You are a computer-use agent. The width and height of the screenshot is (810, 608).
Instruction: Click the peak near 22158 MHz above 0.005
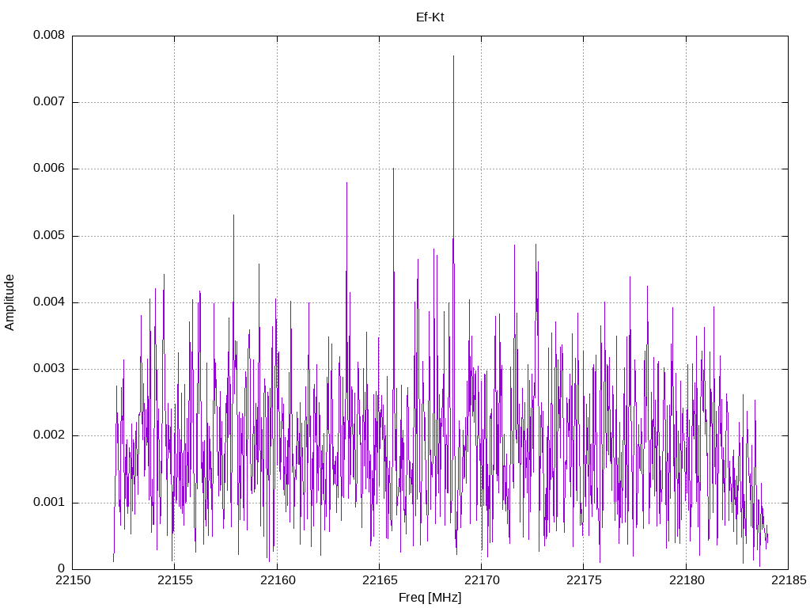[233, 216]
